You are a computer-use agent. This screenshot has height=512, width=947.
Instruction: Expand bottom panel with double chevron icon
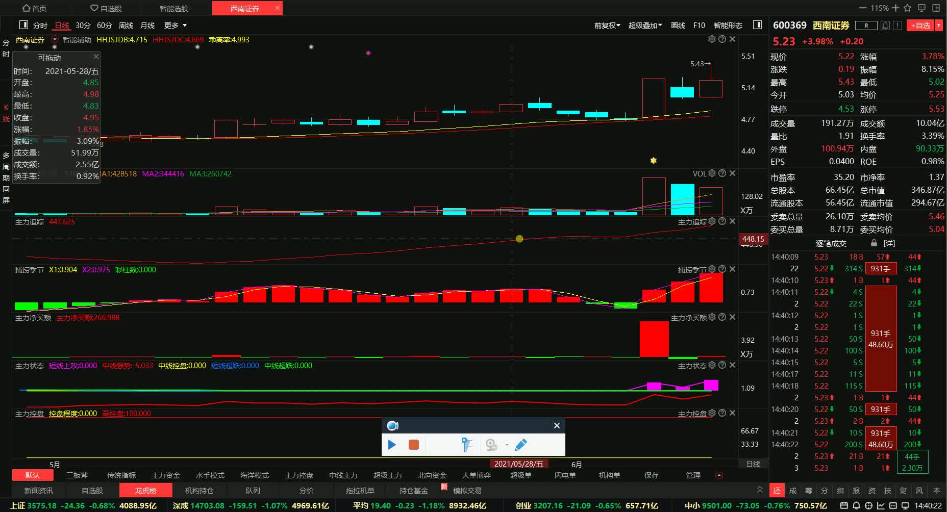tap(760, 490)
